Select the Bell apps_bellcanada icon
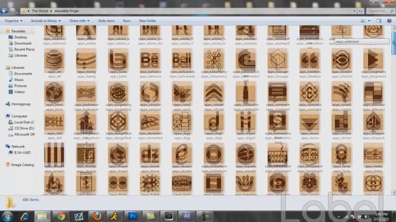 coord(181,60)
